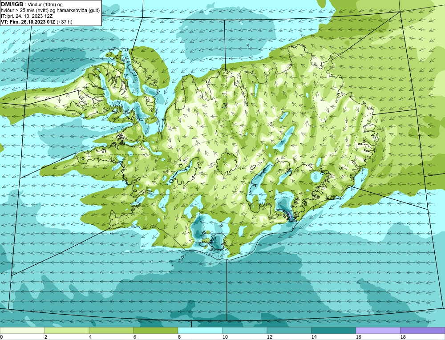This screenshot has height=340, width=445.
Task: Click scale label '12'
Action: pos(270,337)
